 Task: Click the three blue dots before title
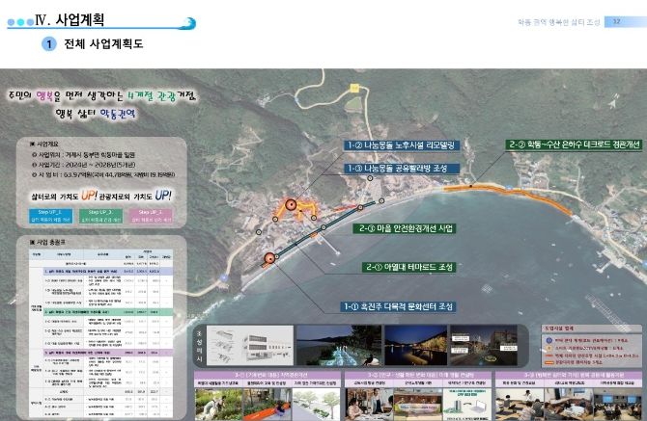tap(19, 20)
